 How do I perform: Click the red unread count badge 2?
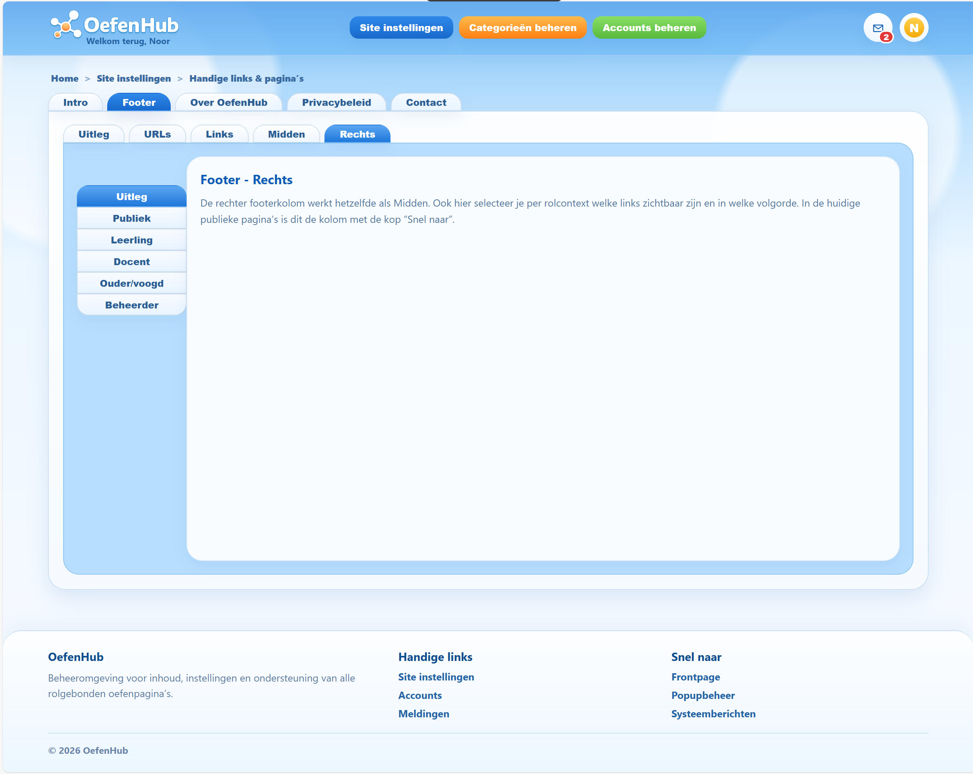point(886,37)
